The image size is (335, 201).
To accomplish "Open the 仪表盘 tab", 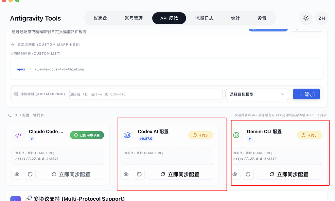I will tap(100, 18).
